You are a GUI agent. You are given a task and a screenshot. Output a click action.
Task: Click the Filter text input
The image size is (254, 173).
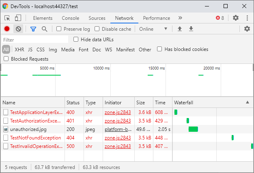point(35,40)
